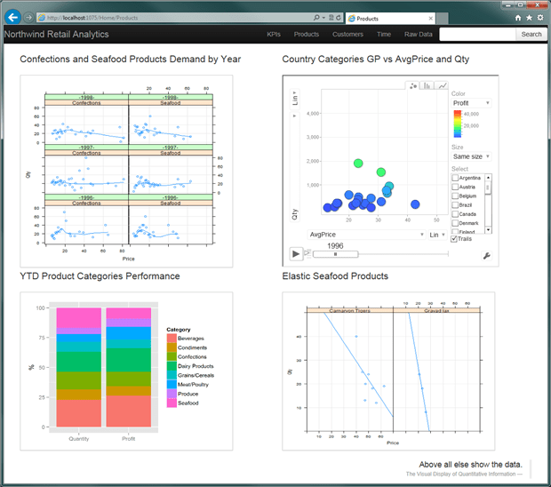Image resolution: width=551 pixels, height=487 pixels.
Task: Open the Same size dropdown
Action: pos(471,156)
